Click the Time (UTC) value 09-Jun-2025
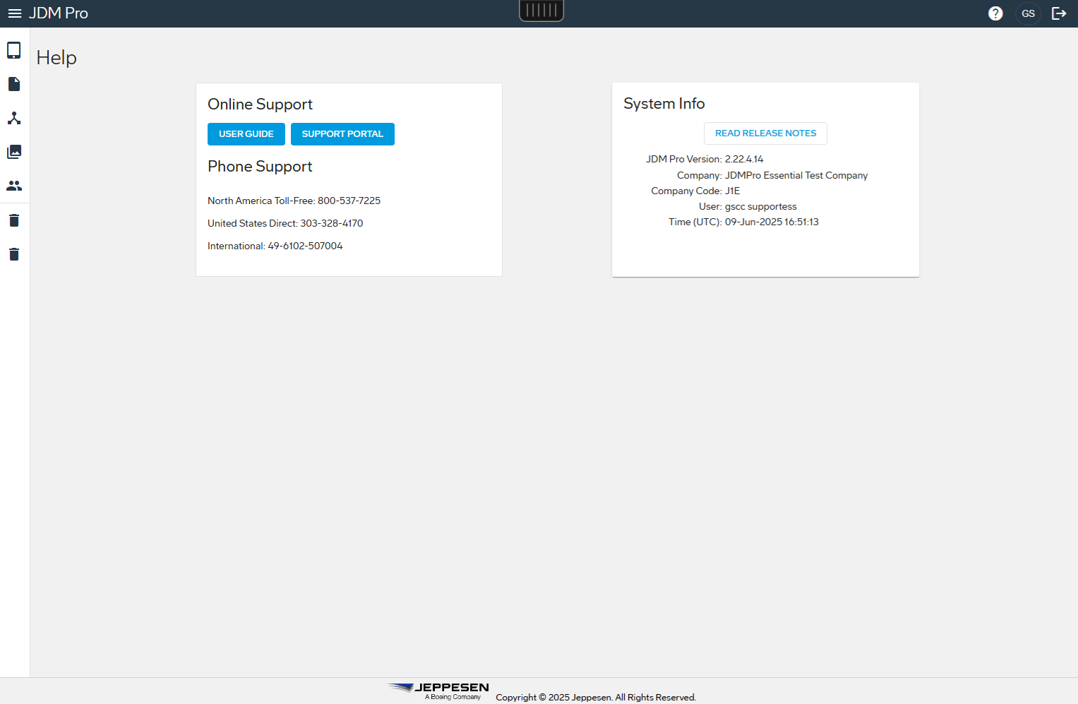The height and width of the screenshot is (704, 1078). (x=772, y=222)
